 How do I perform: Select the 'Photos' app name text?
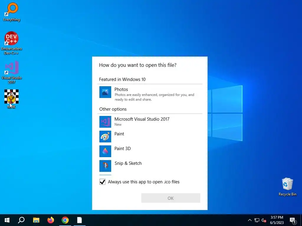pos(121,89)
